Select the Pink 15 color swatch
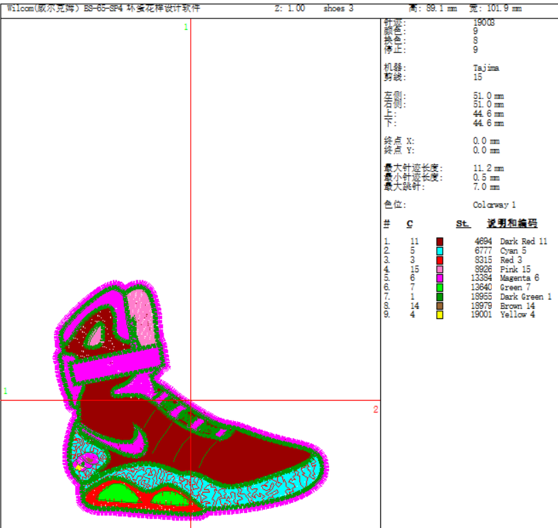Viewport: 558px width, 528px height. pyautogui.click(x=440, y=269)
